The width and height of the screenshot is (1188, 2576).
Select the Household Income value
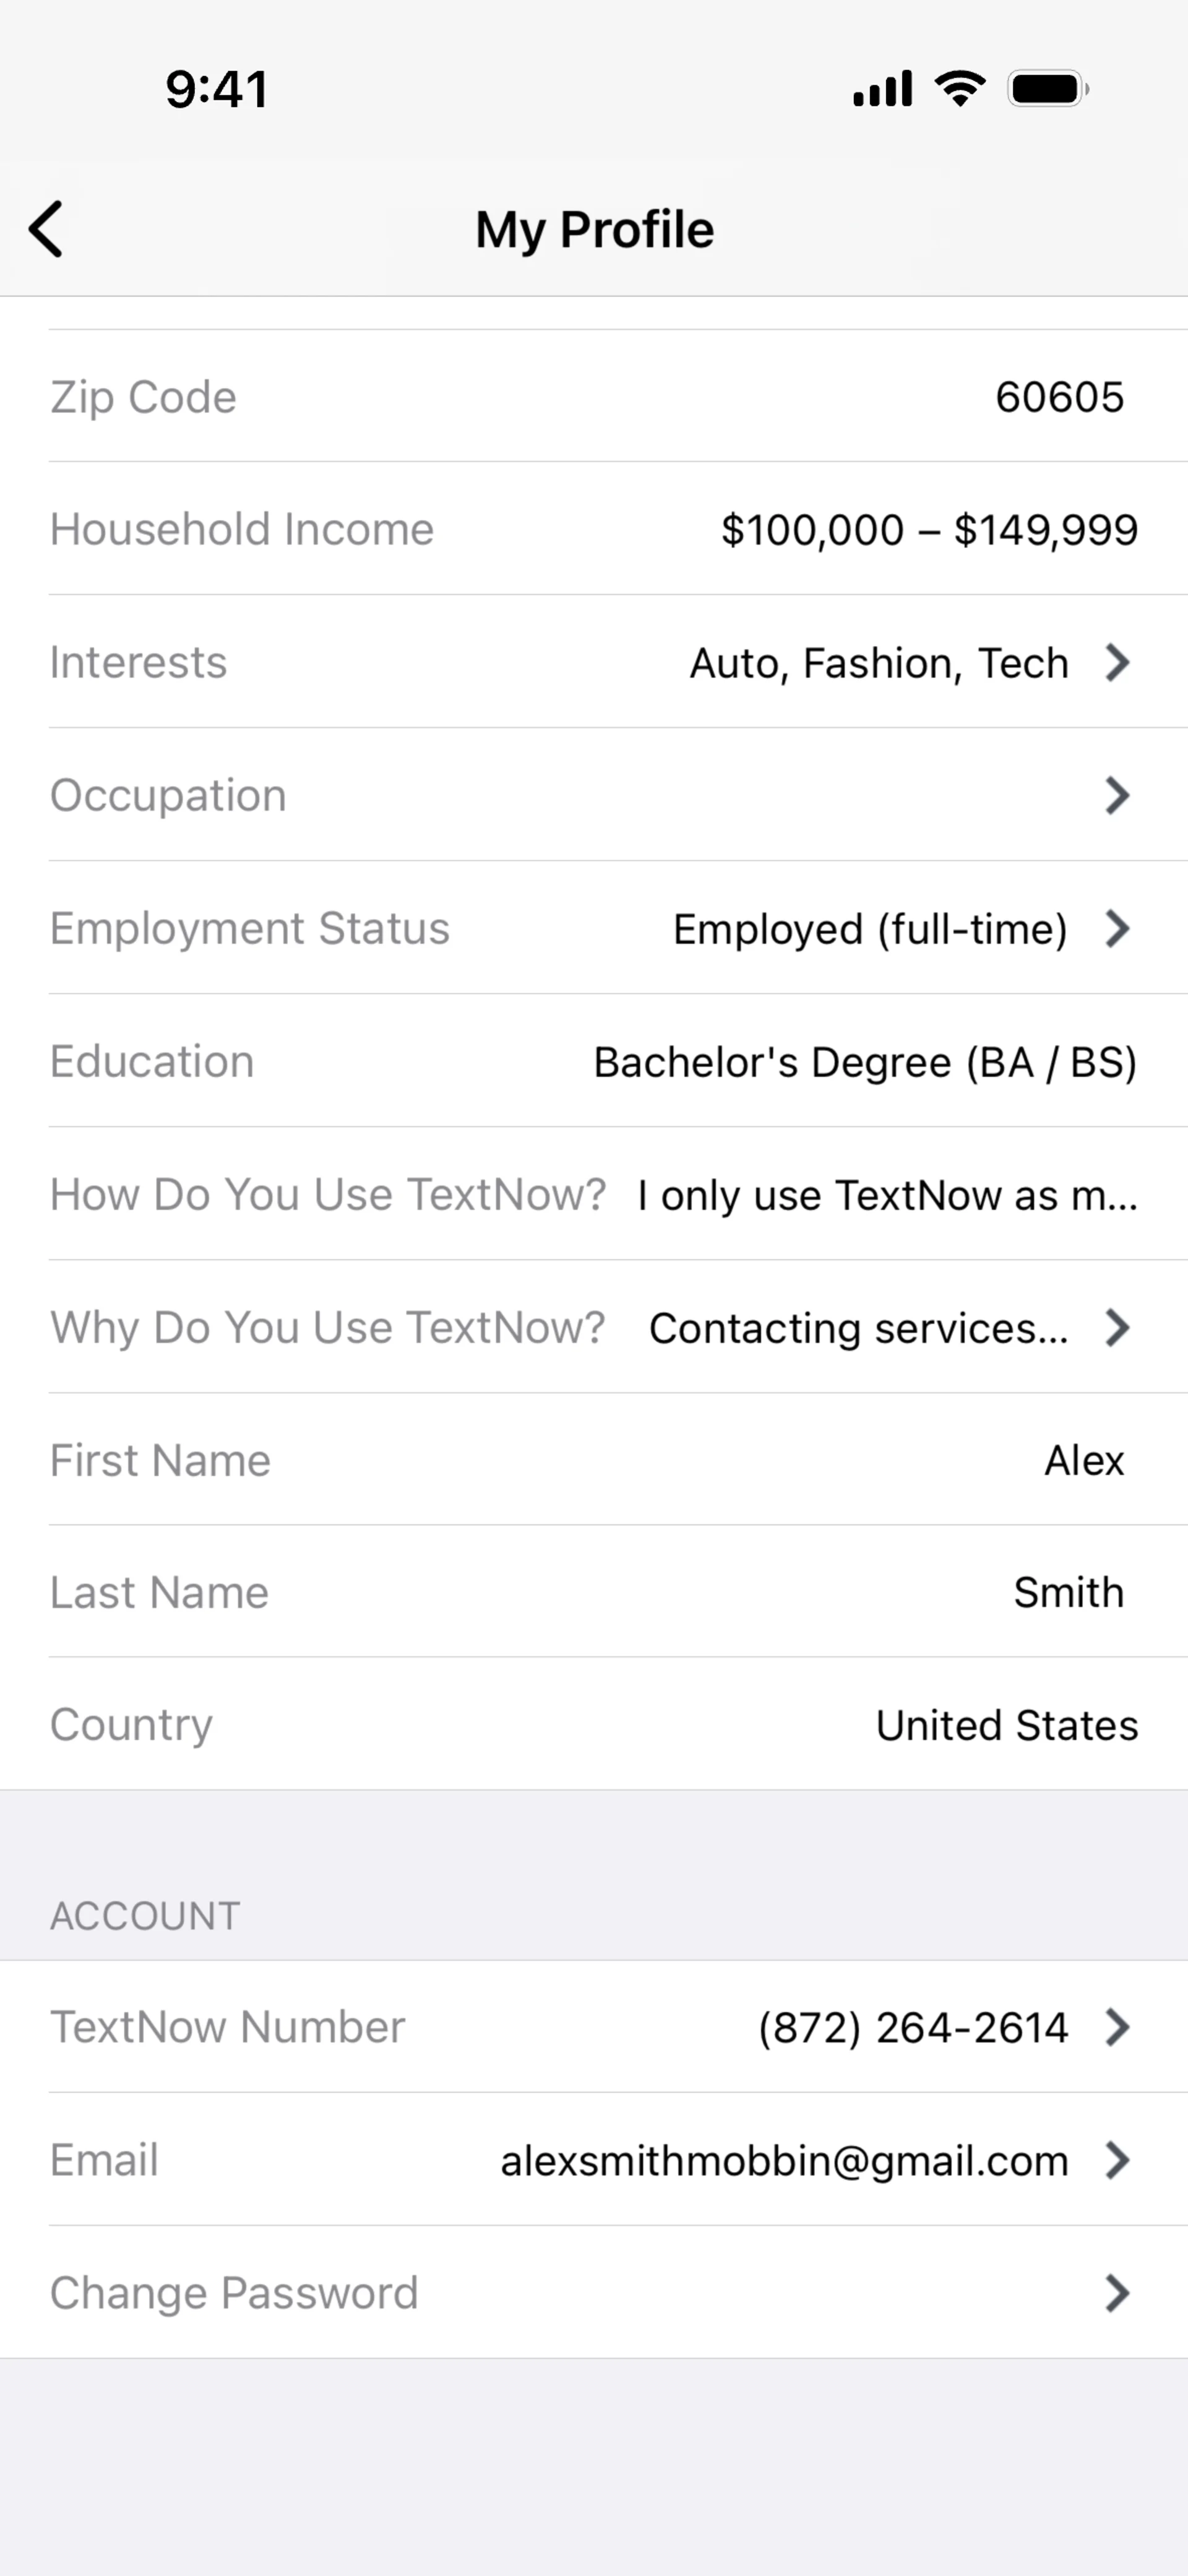point(929,529)
